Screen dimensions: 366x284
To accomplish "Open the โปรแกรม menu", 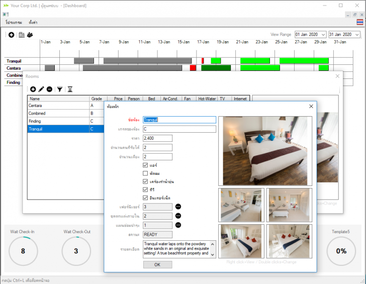I will [14, 23].
